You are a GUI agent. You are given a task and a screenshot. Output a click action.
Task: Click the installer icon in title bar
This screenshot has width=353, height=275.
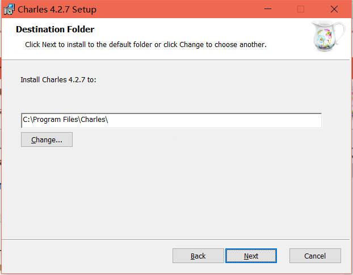tap(9, 10)
